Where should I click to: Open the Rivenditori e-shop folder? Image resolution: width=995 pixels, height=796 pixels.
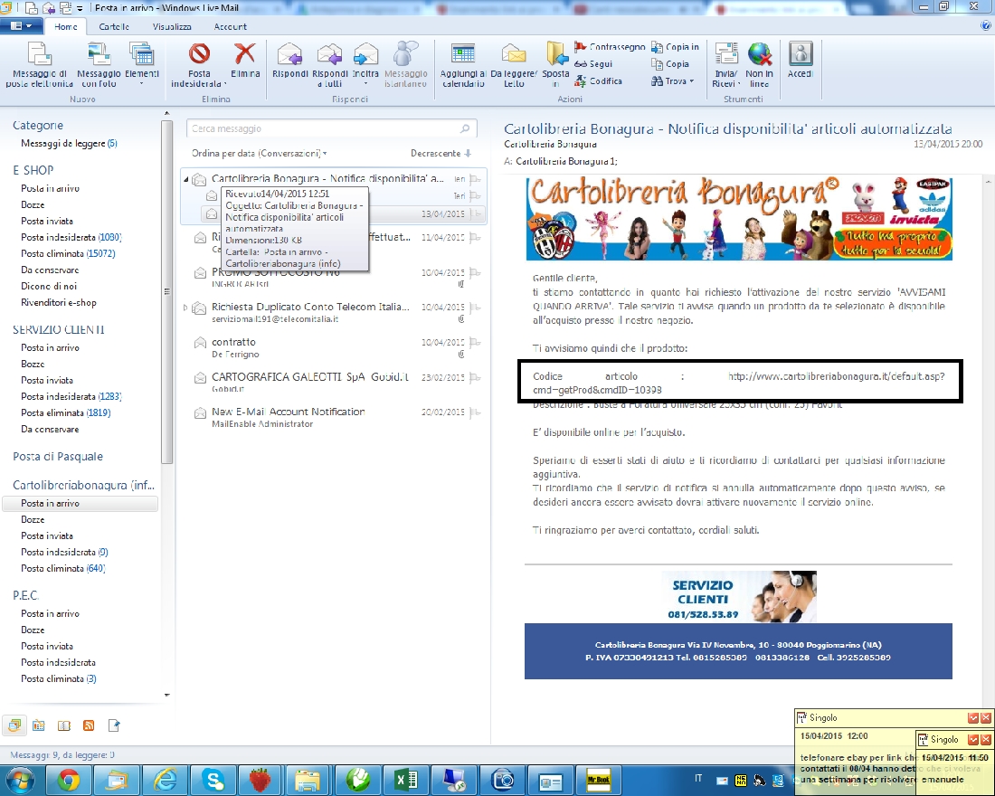[x=59, y=303]
